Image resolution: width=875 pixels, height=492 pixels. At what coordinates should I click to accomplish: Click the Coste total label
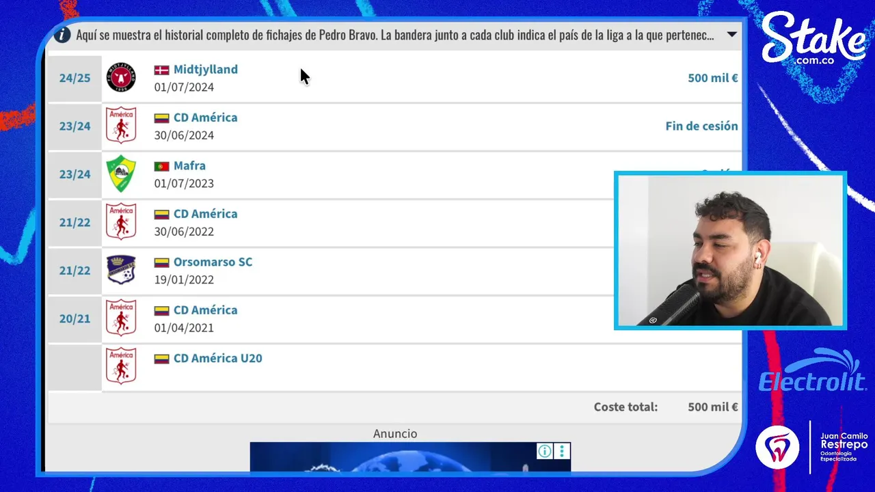tap(625, 407)
